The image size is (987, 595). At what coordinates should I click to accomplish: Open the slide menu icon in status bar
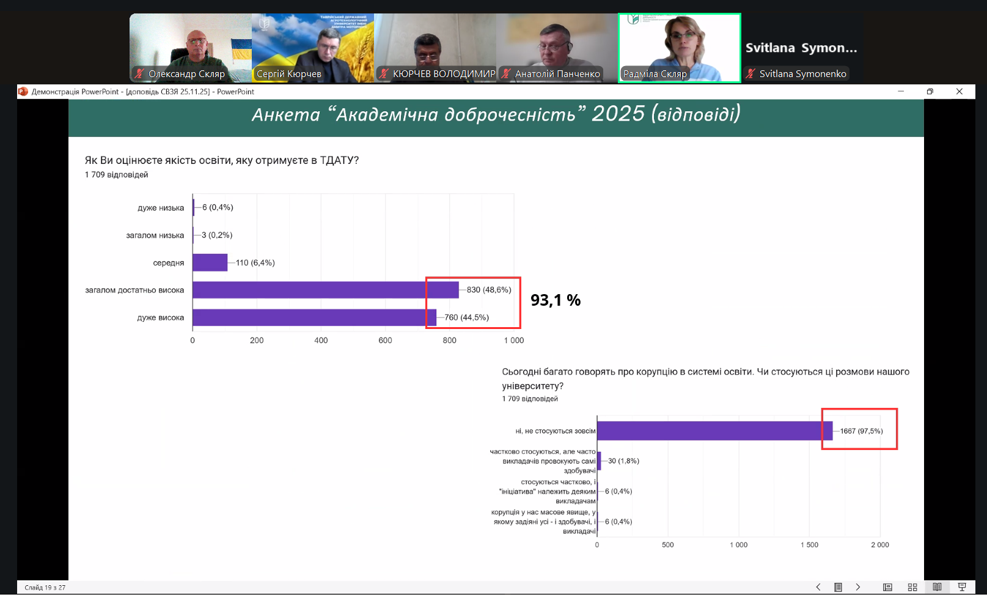838,587
